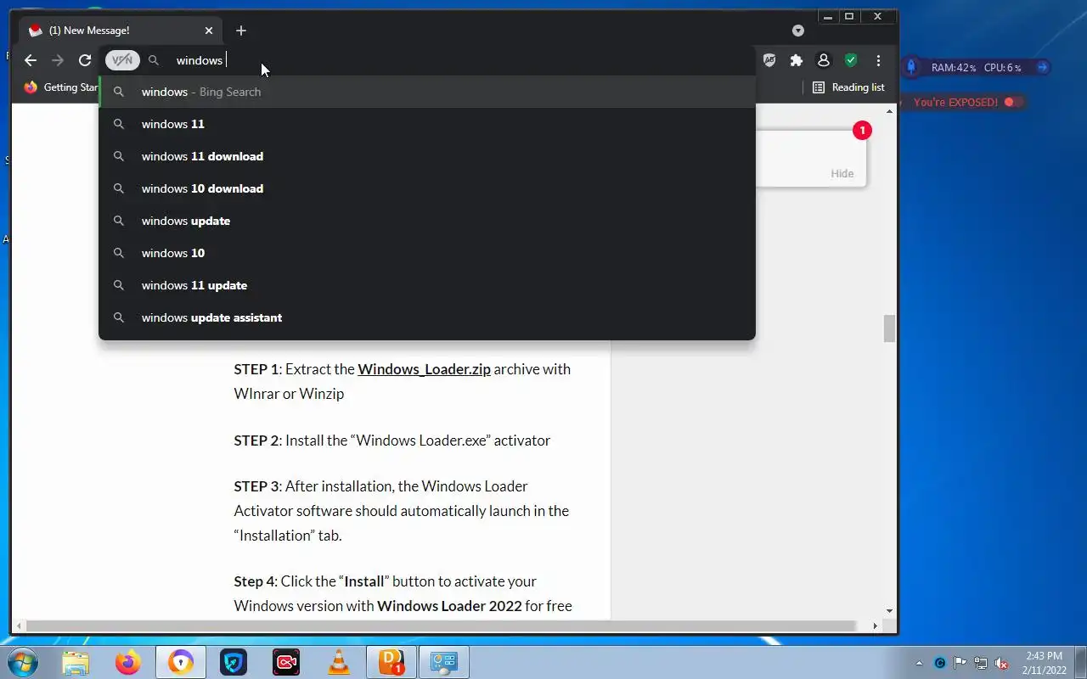Click the green shield checkmark extension
The image size is (1087, 679).
pos(850,60)
